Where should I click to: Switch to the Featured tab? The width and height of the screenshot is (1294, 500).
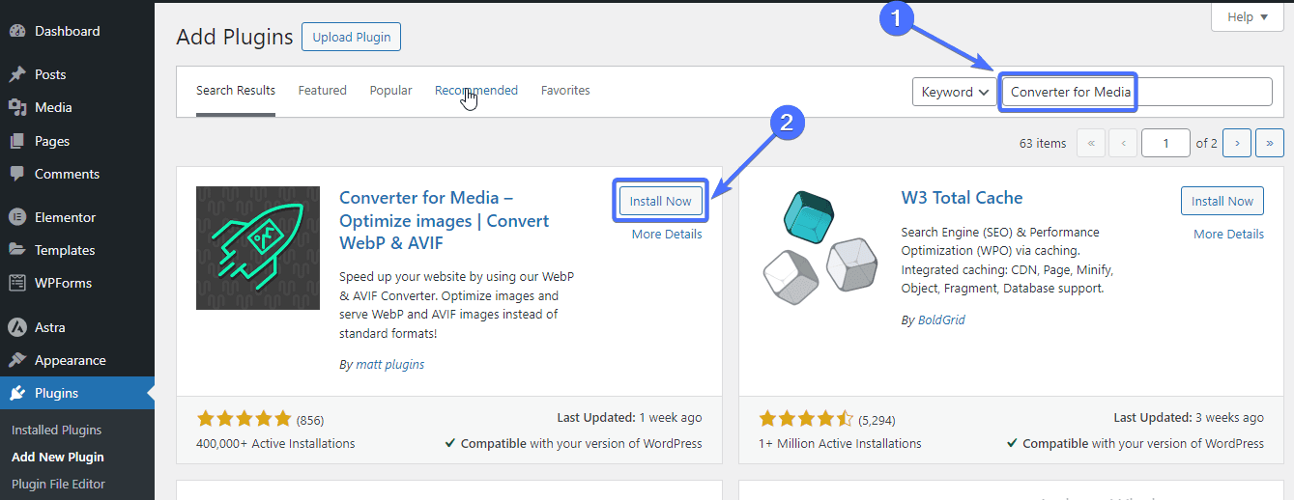click(322, 91)
